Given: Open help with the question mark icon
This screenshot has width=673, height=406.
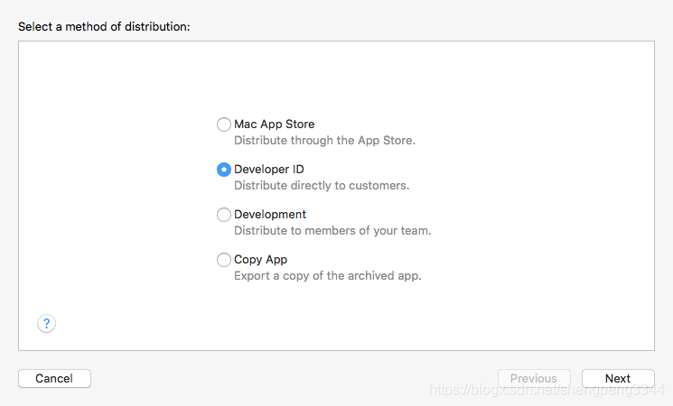Looking at the screenshot, I should point(46,323).
